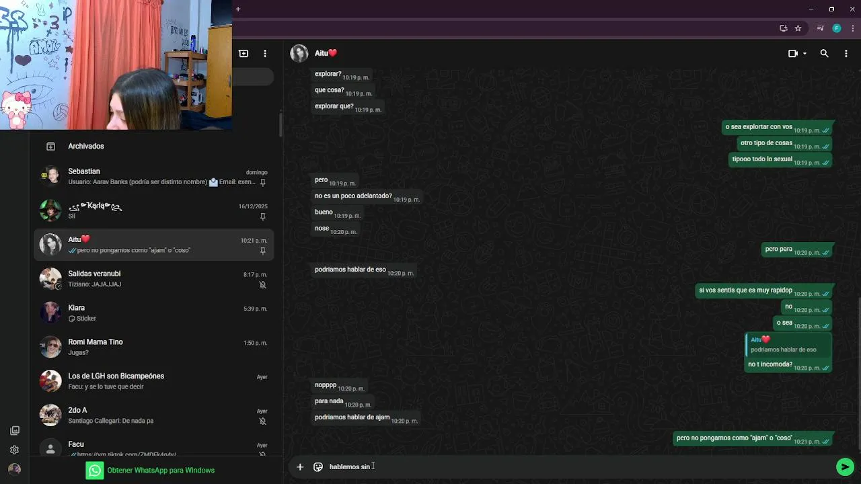The image size is (861, 484).
Task: Open Los de LGH son Bicampeónes chat
Action: pos(153,381)
